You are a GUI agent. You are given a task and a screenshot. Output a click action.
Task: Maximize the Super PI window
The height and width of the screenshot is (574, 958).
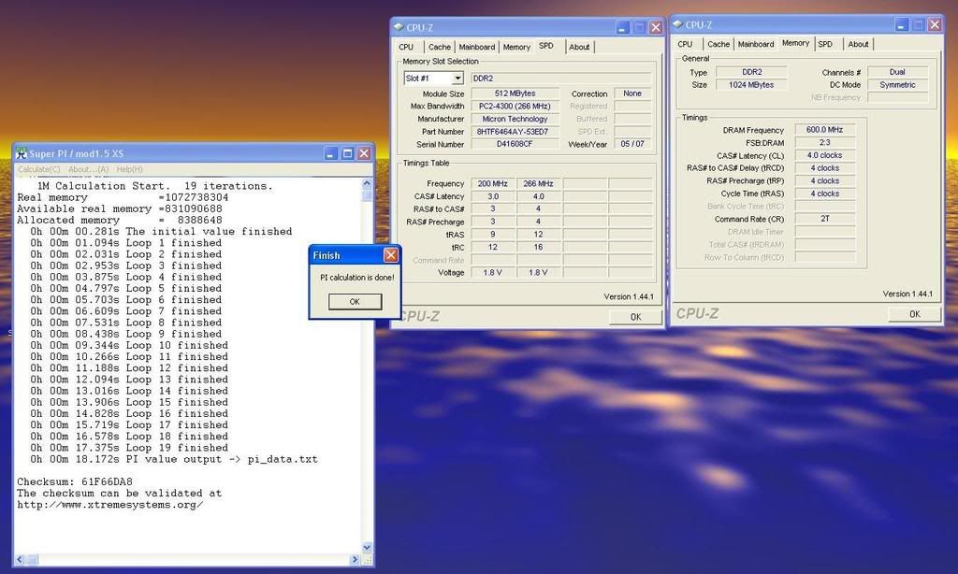[x=347, y=153]
